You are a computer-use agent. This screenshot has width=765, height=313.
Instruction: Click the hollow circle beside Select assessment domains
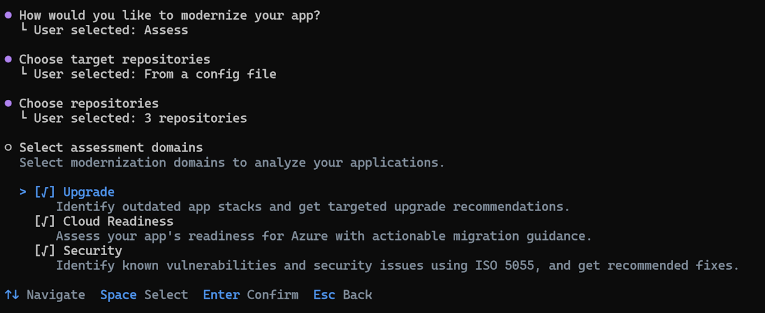pos(8,148)
